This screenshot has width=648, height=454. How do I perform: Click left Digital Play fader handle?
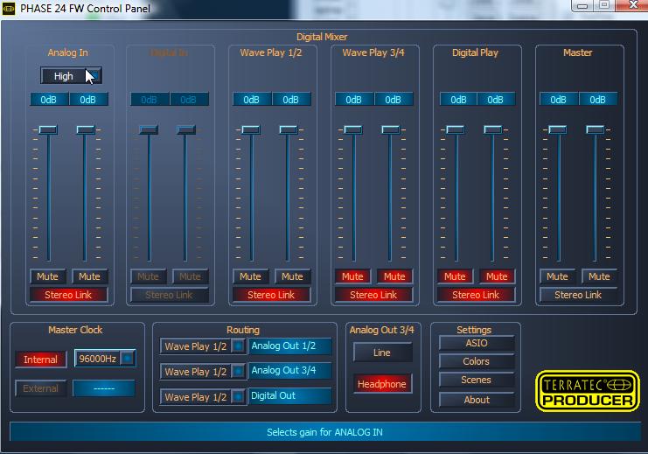tap(456, 129)
